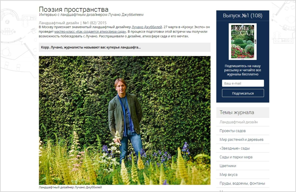Open Мир вкуса topic
This screenshot has width=296, height=192.
point(229,175)
